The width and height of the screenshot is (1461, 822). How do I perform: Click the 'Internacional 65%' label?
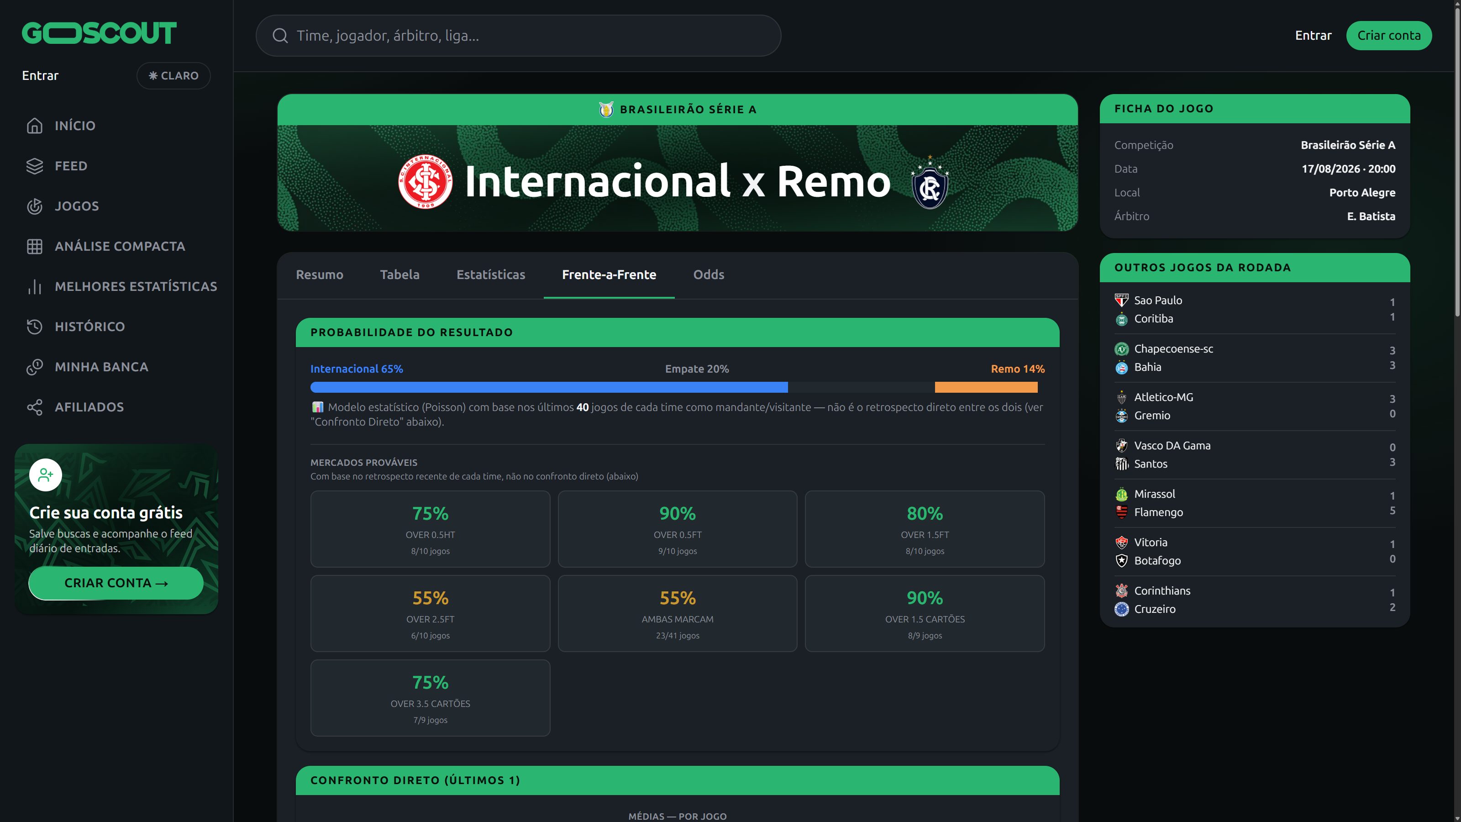pyautogui.click(x=357, y=369)
